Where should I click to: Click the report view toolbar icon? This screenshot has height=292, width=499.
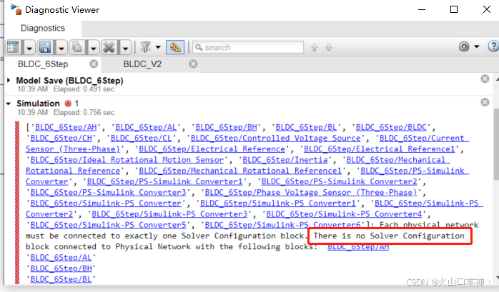point(14,48)
